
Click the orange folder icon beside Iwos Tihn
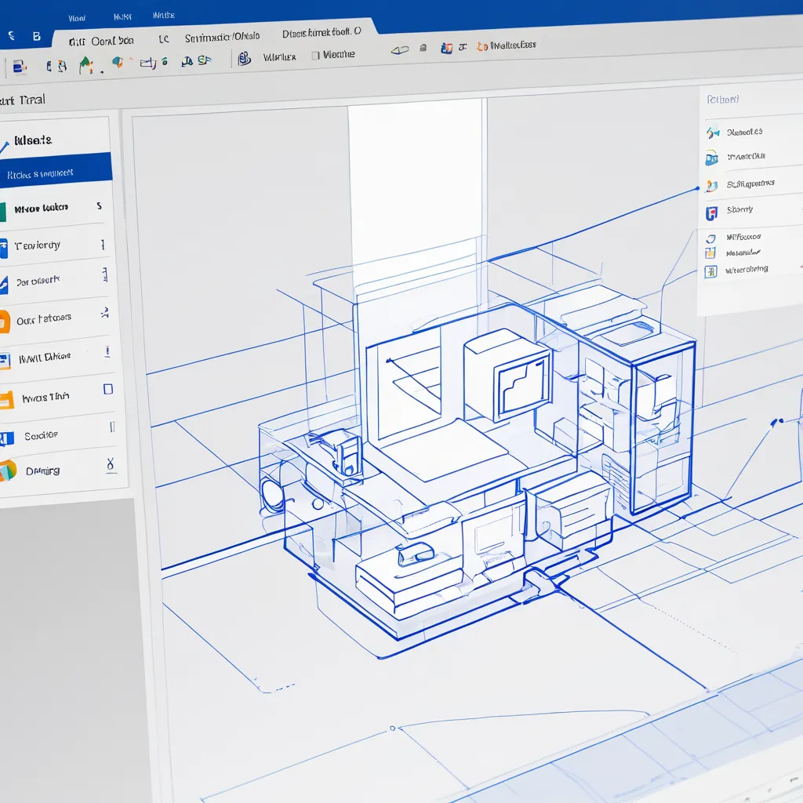point(6,400)
